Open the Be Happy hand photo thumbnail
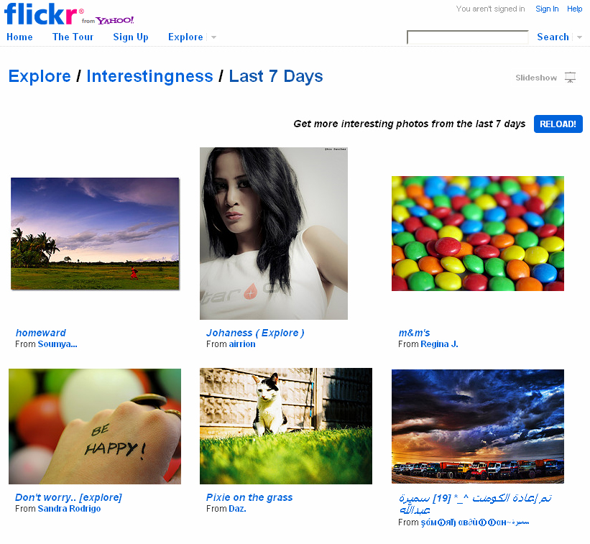The width and height of the screenshot is (590, 544). point(95,426)
